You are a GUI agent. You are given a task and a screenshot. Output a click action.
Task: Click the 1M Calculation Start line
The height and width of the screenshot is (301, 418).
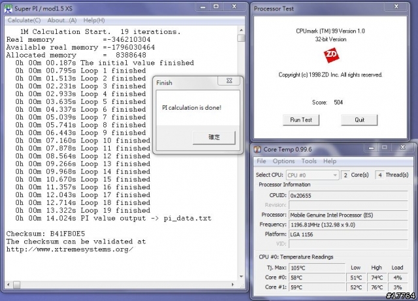click(x=100, y=32)
